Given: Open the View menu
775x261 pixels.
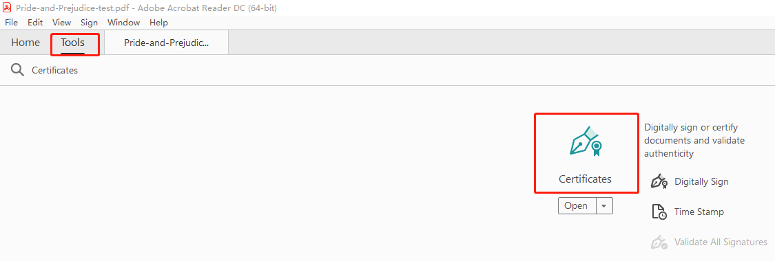Looking at the screenshot, I should coord(62,23).
